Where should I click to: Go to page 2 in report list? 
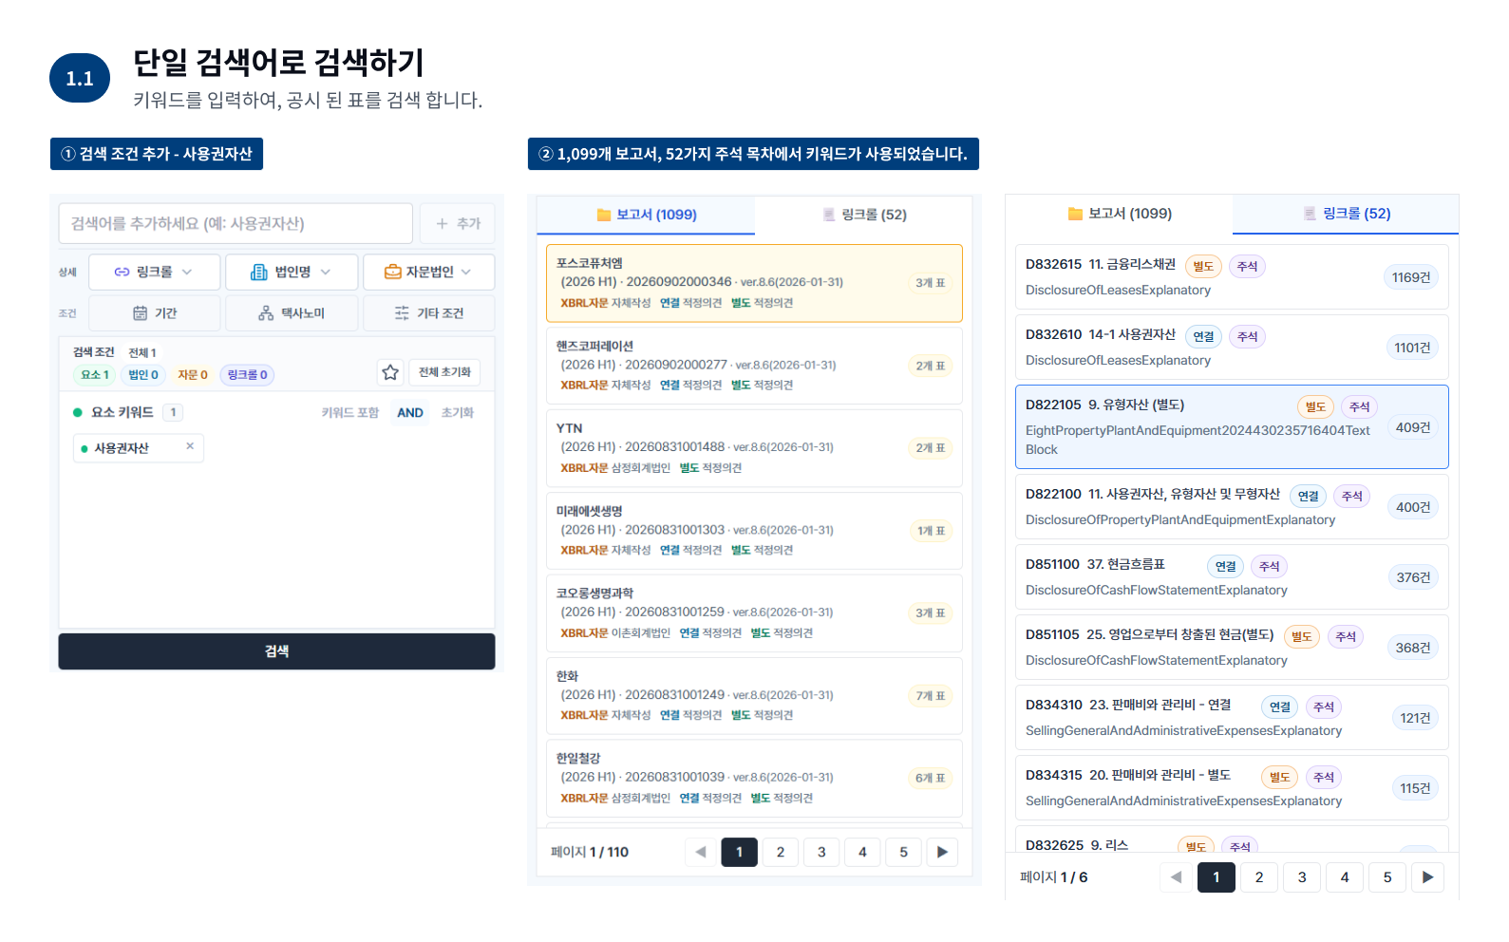click(781, 852)
